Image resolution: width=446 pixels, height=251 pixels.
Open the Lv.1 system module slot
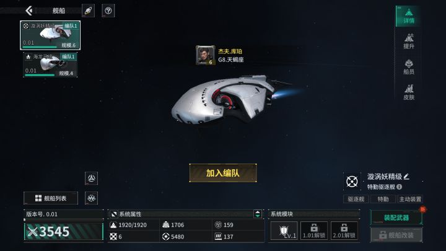[284, 230]
